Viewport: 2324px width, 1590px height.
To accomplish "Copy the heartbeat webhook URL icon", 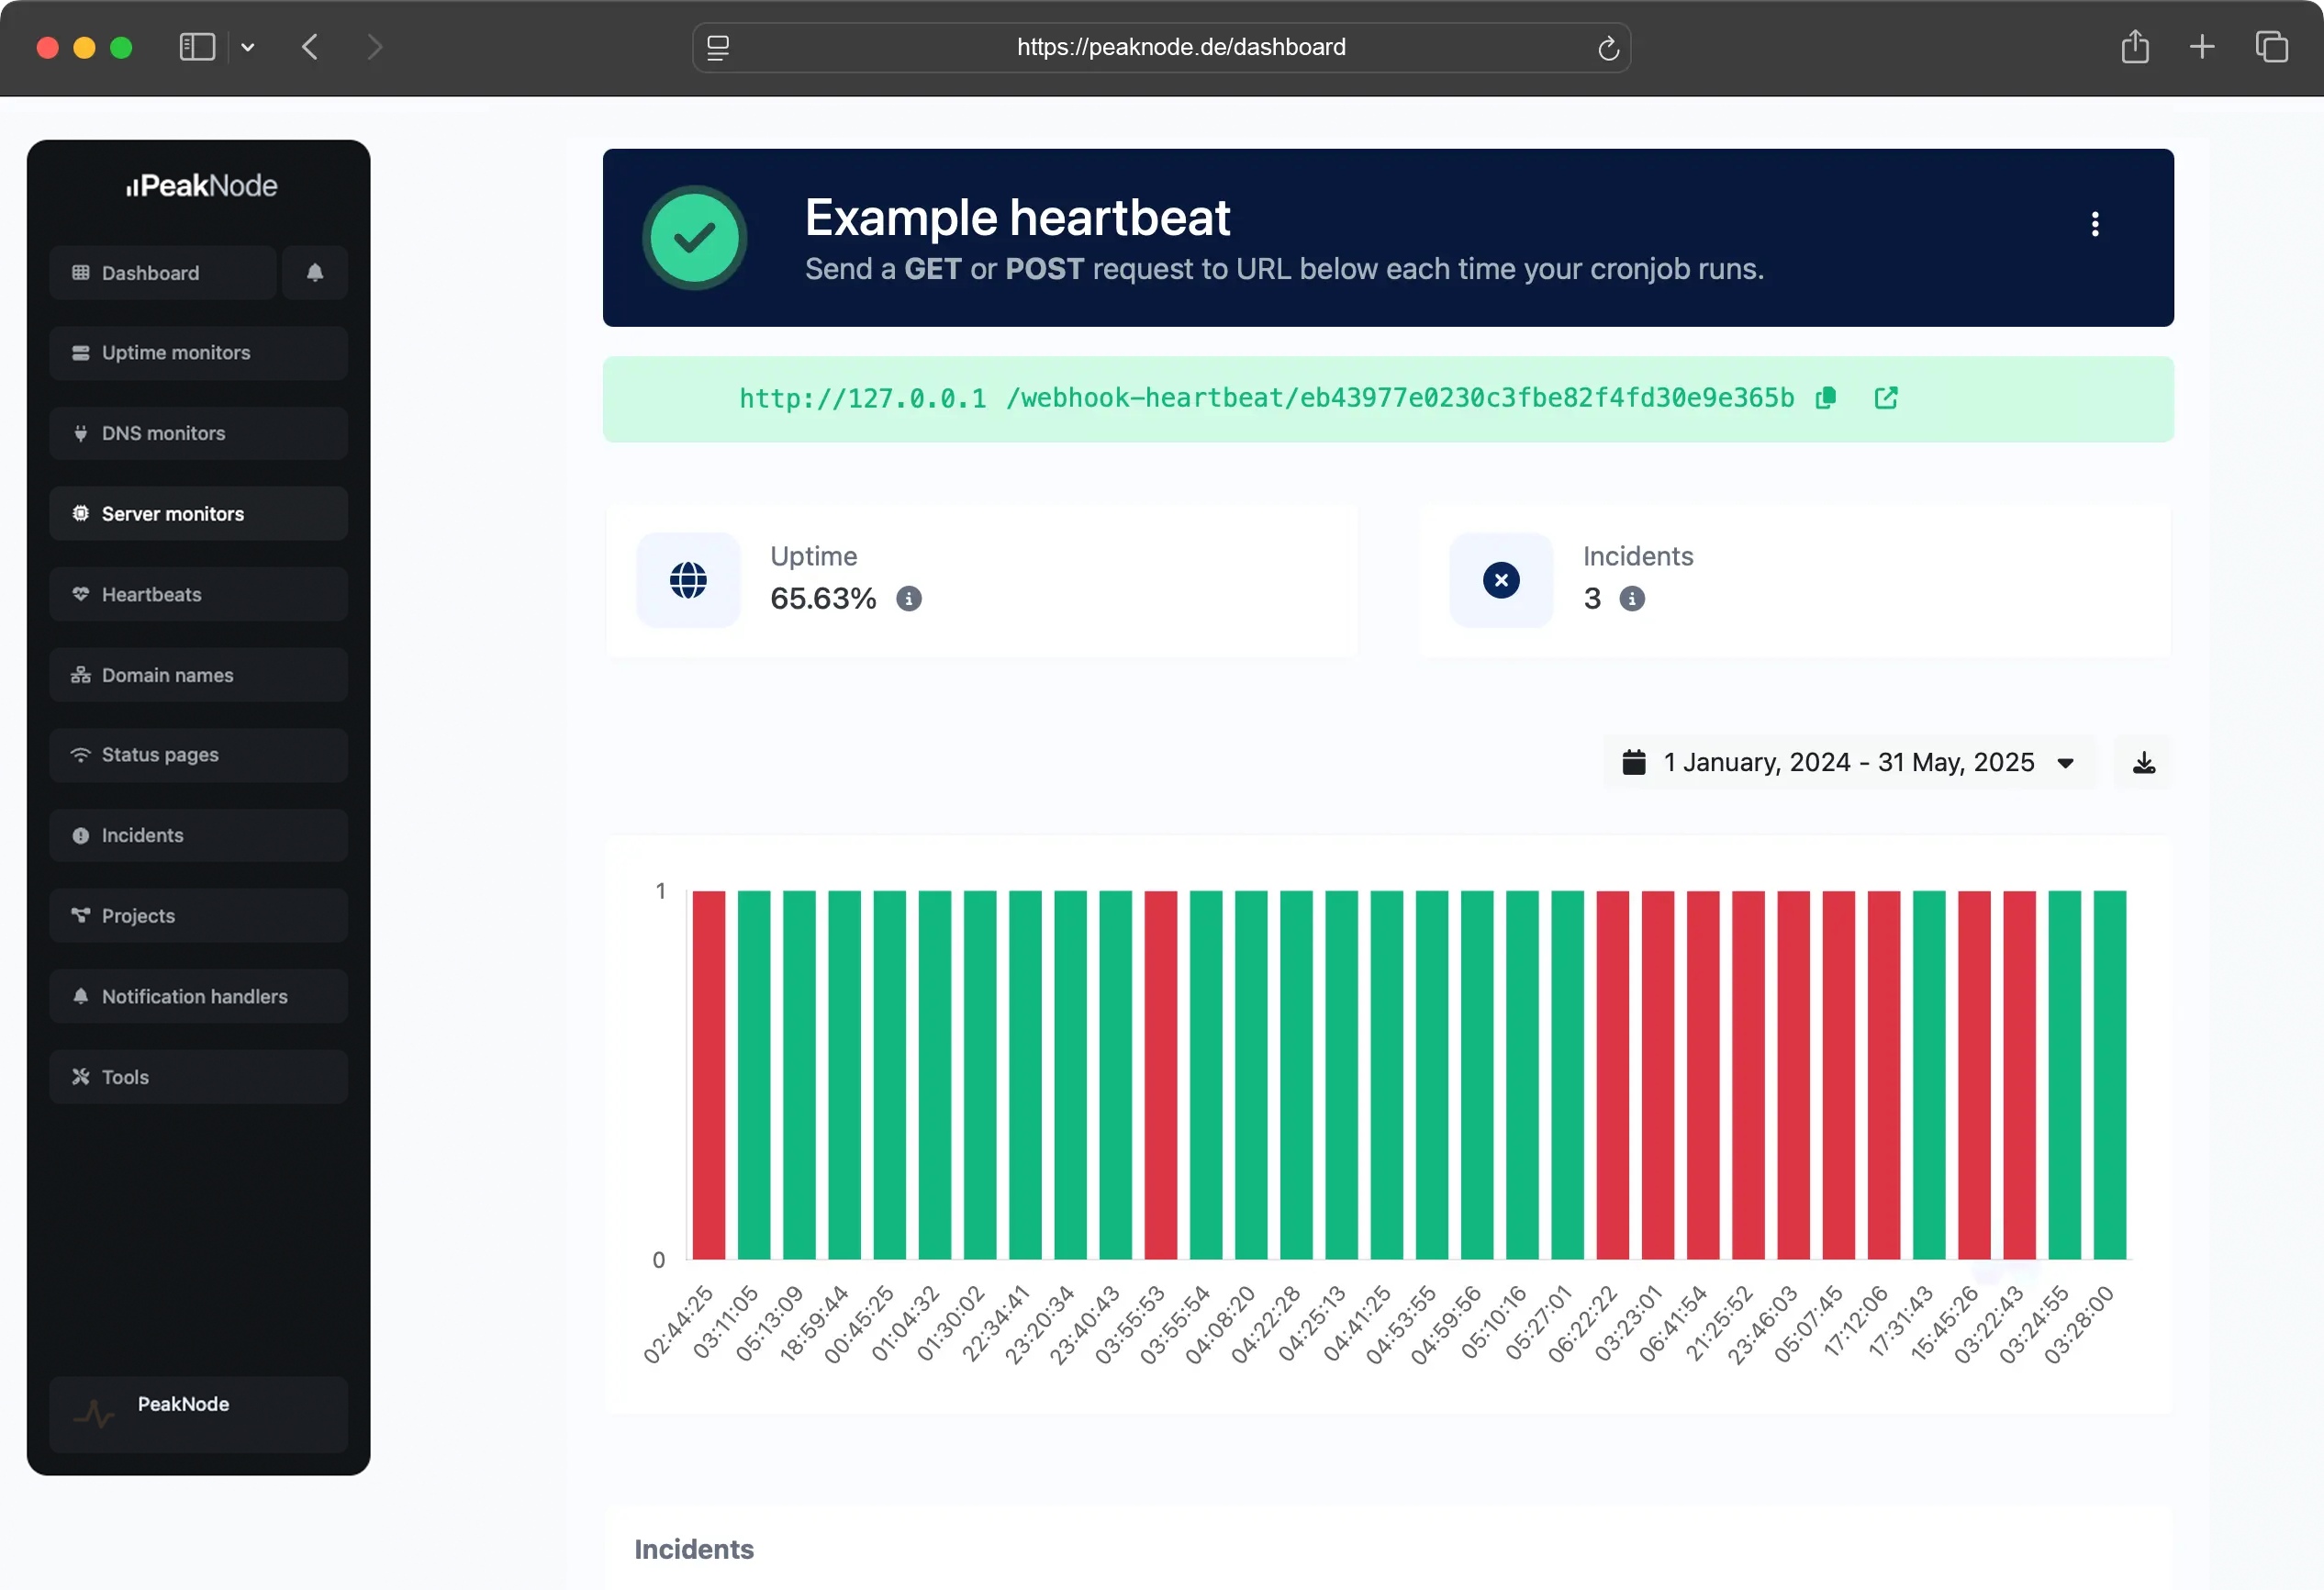I will tap(1825, 398).
